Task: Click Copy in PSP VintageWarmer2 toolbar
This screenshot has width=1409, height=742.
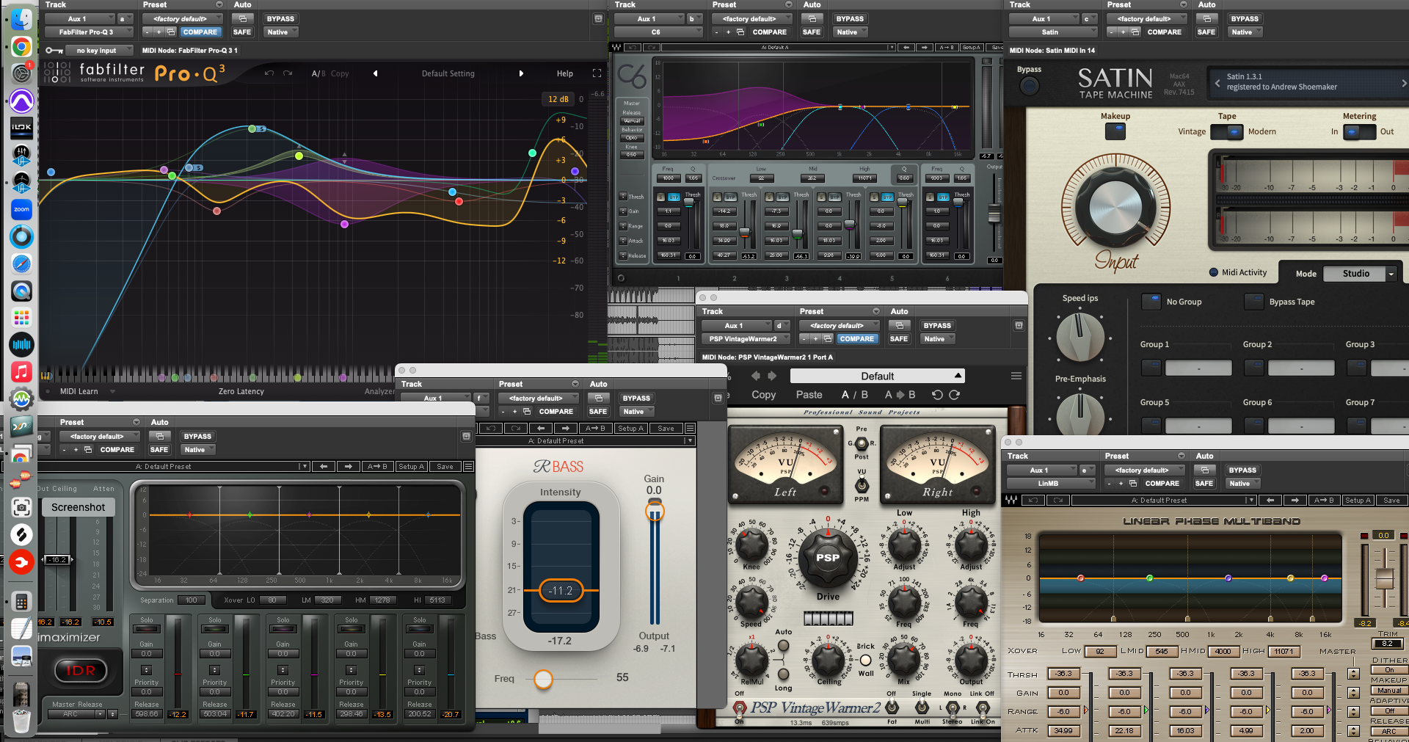Action: tap(763, 395)
